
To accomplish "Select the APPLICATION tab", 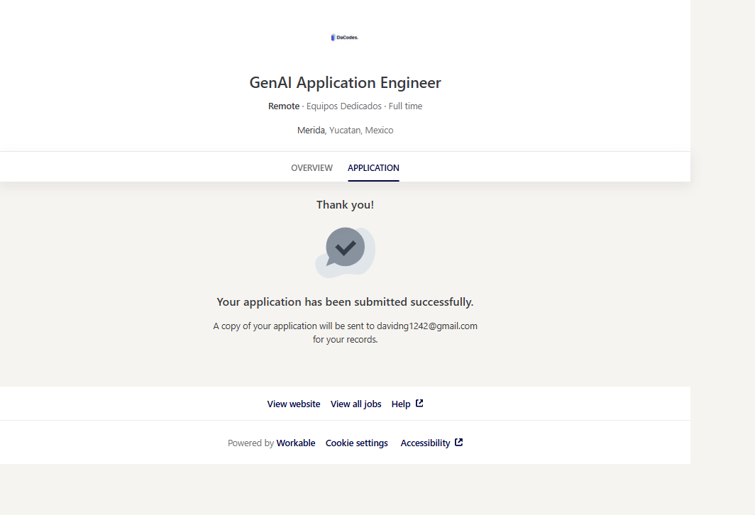I will point(373,168).
